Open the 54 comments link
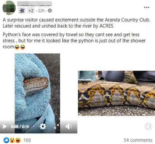This screenshot has width=155, height=144. [138, 140]
